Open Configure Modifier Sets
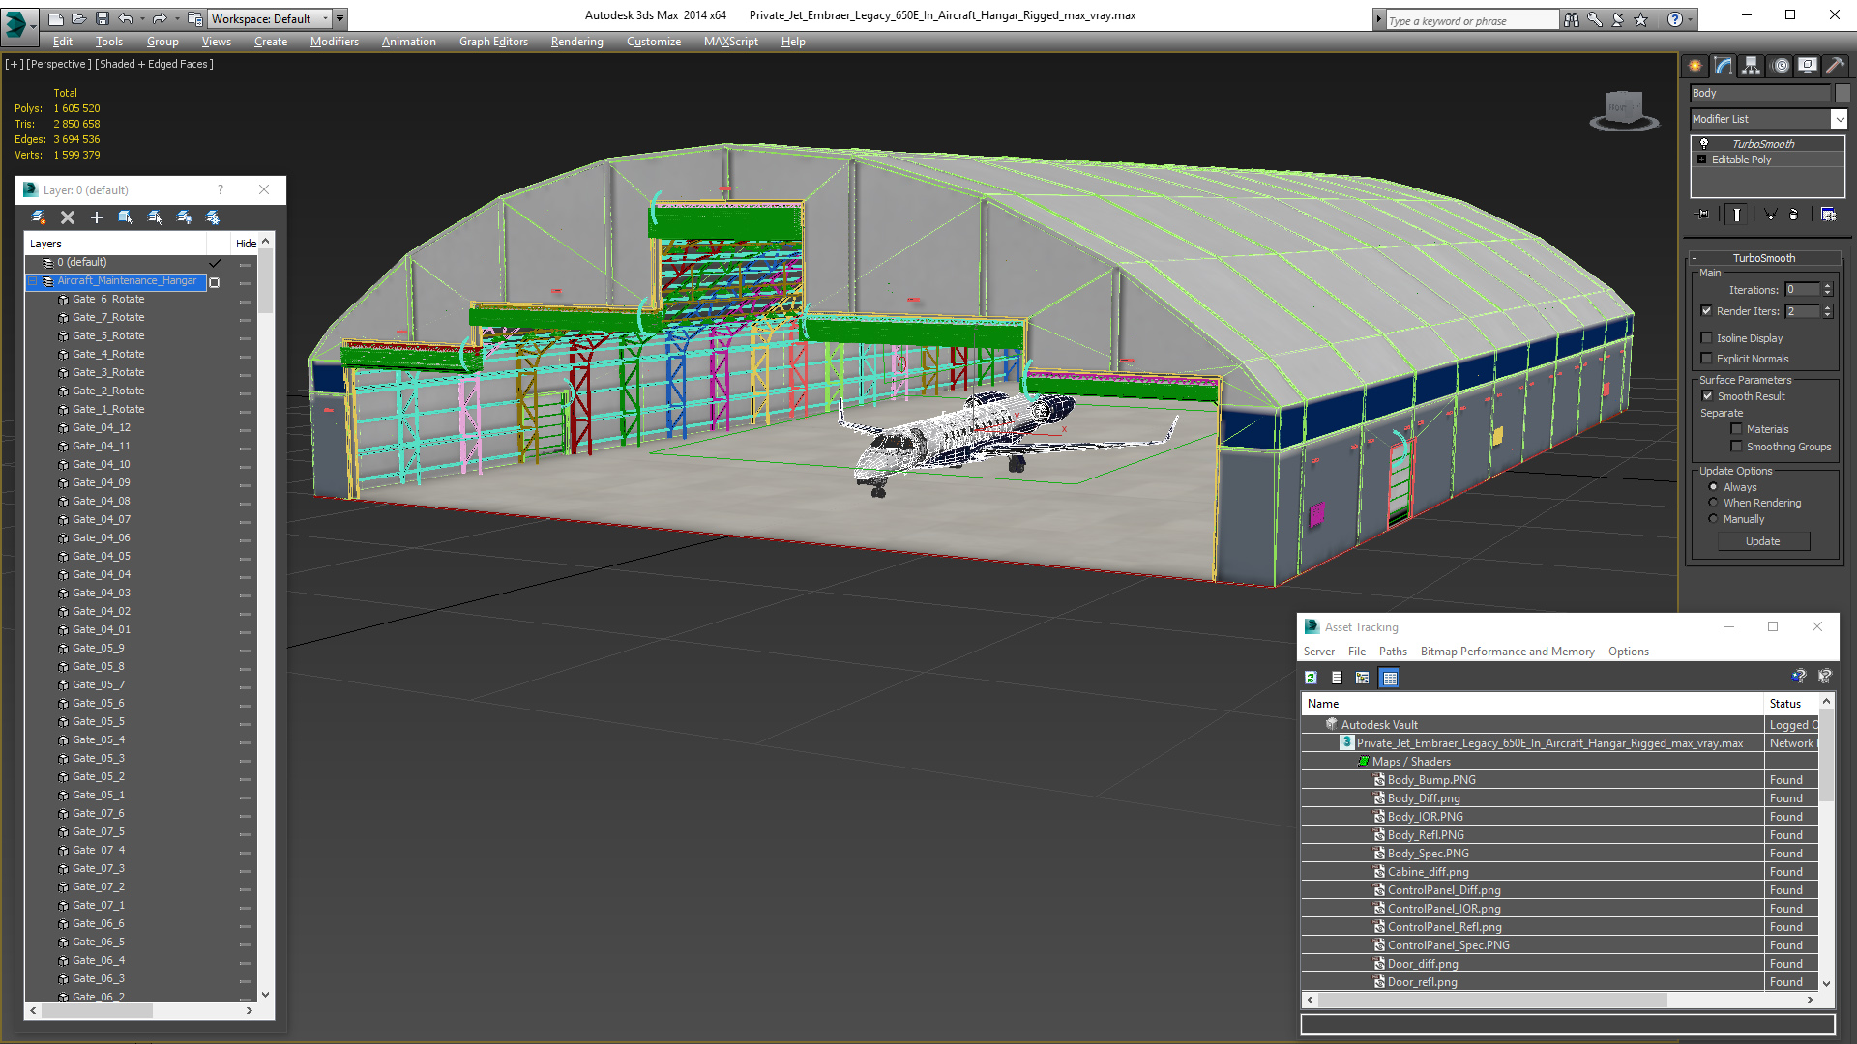 coord(1828,215)
